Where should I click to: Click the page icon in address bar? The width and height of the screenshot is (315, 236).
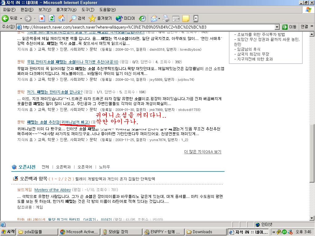(x=19, y=27)
